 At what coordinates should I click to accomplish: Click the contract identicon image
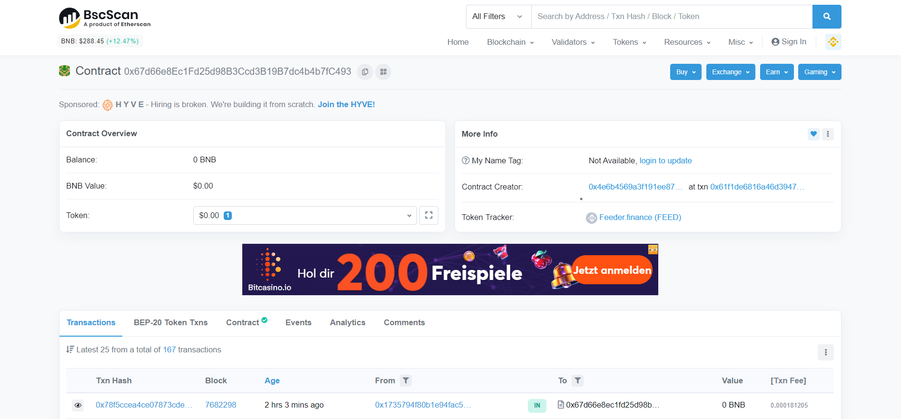[x=64, y=71]
